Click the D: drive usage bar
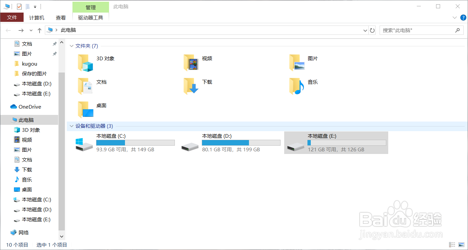 point(241,143)
